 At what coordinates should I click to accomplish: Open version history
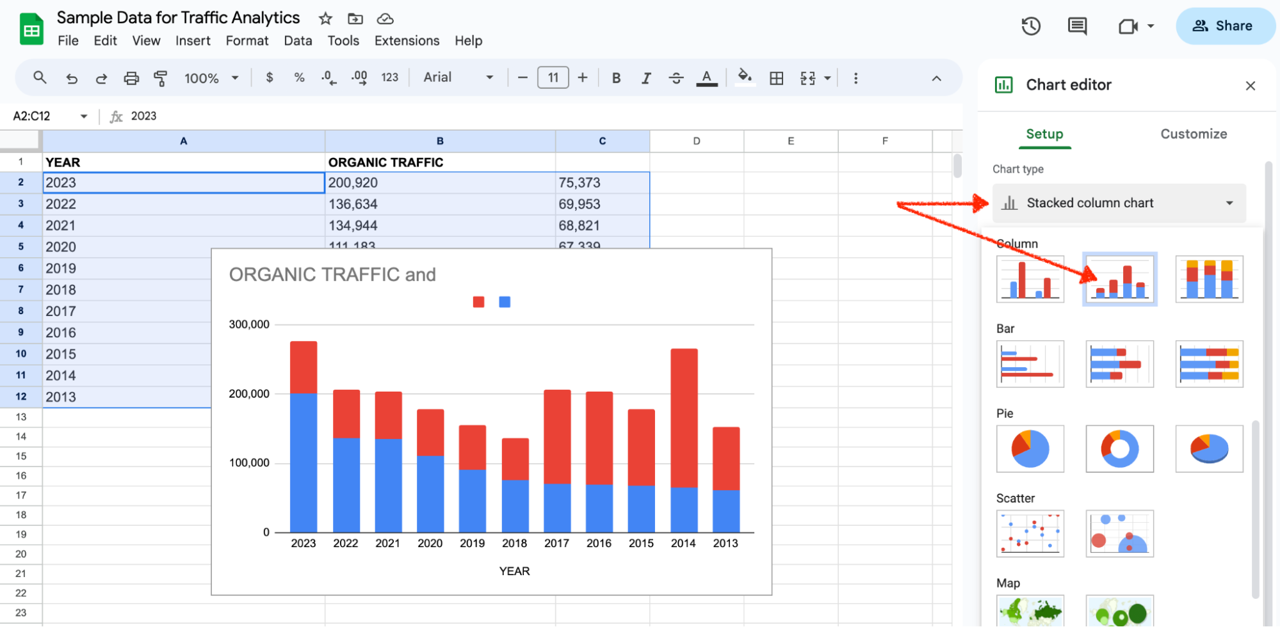click(x=1030, y=26)
